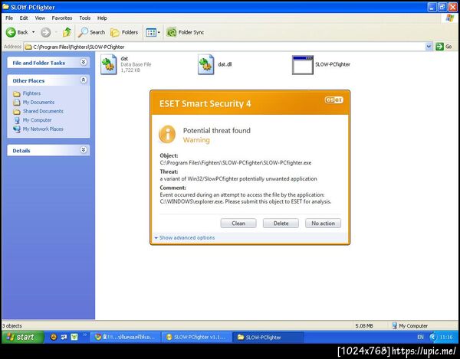Click My Computer zone in status bar
This screenshot has width=460, height=359.
[x=409, y=325]
